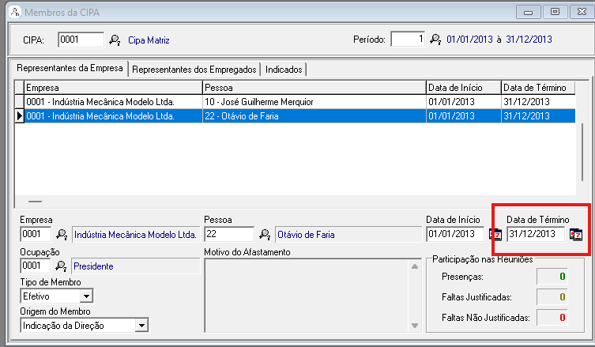Switch to Representantes dos Empregados tab
The height and width of the screenshot is (347, 595).
[194, 70]
